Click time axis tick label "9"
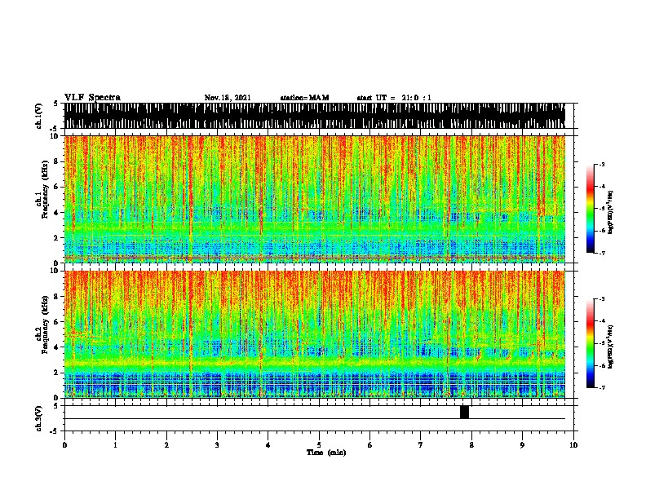 click(522, 444)
